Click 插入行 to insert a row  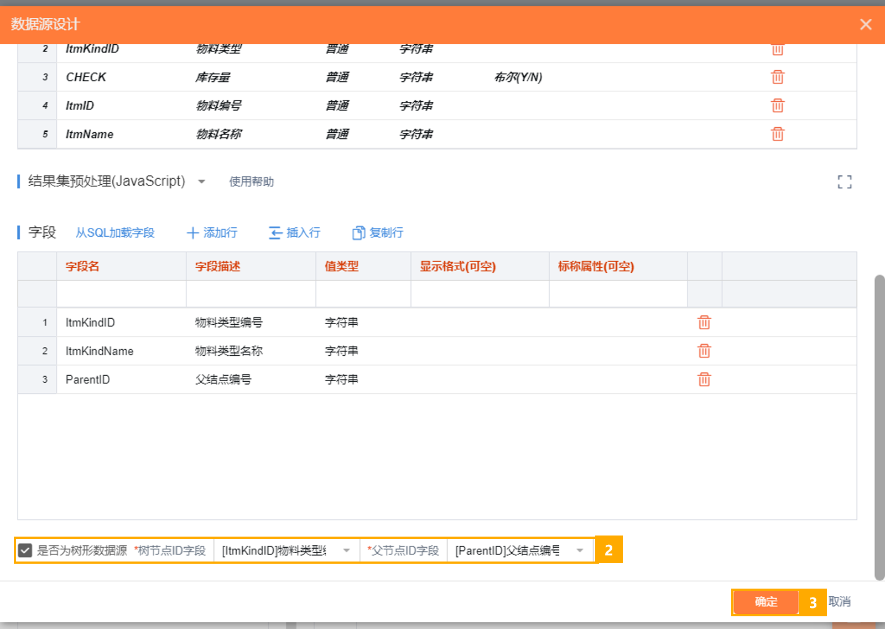pyautogui.click(x=295, y=233)
